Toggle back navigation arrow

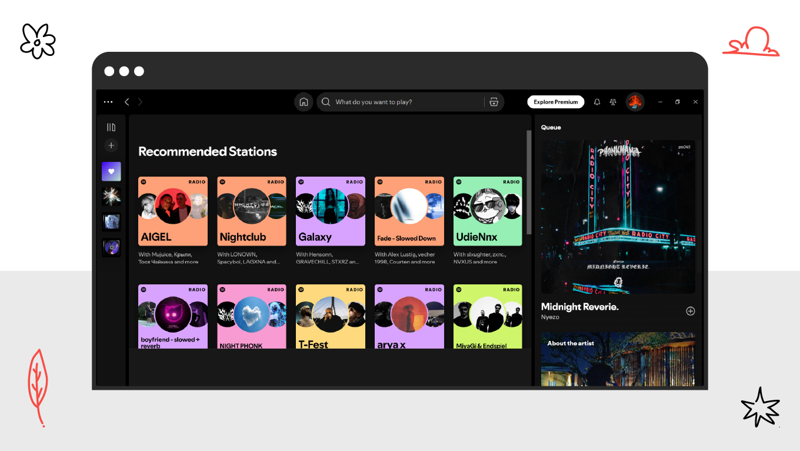click(127, 102)
